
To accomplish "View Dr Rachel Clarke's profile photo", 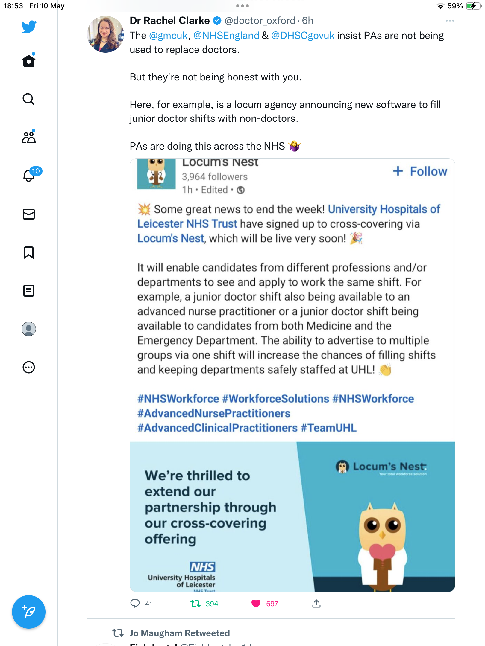I will (105, 34).
